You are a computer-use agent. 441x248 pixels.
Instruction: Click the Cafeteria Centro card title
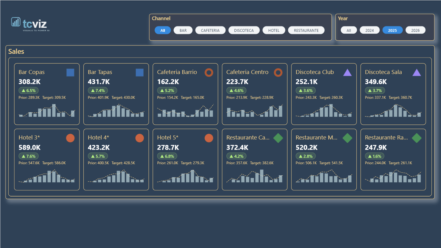click(247, 72)
